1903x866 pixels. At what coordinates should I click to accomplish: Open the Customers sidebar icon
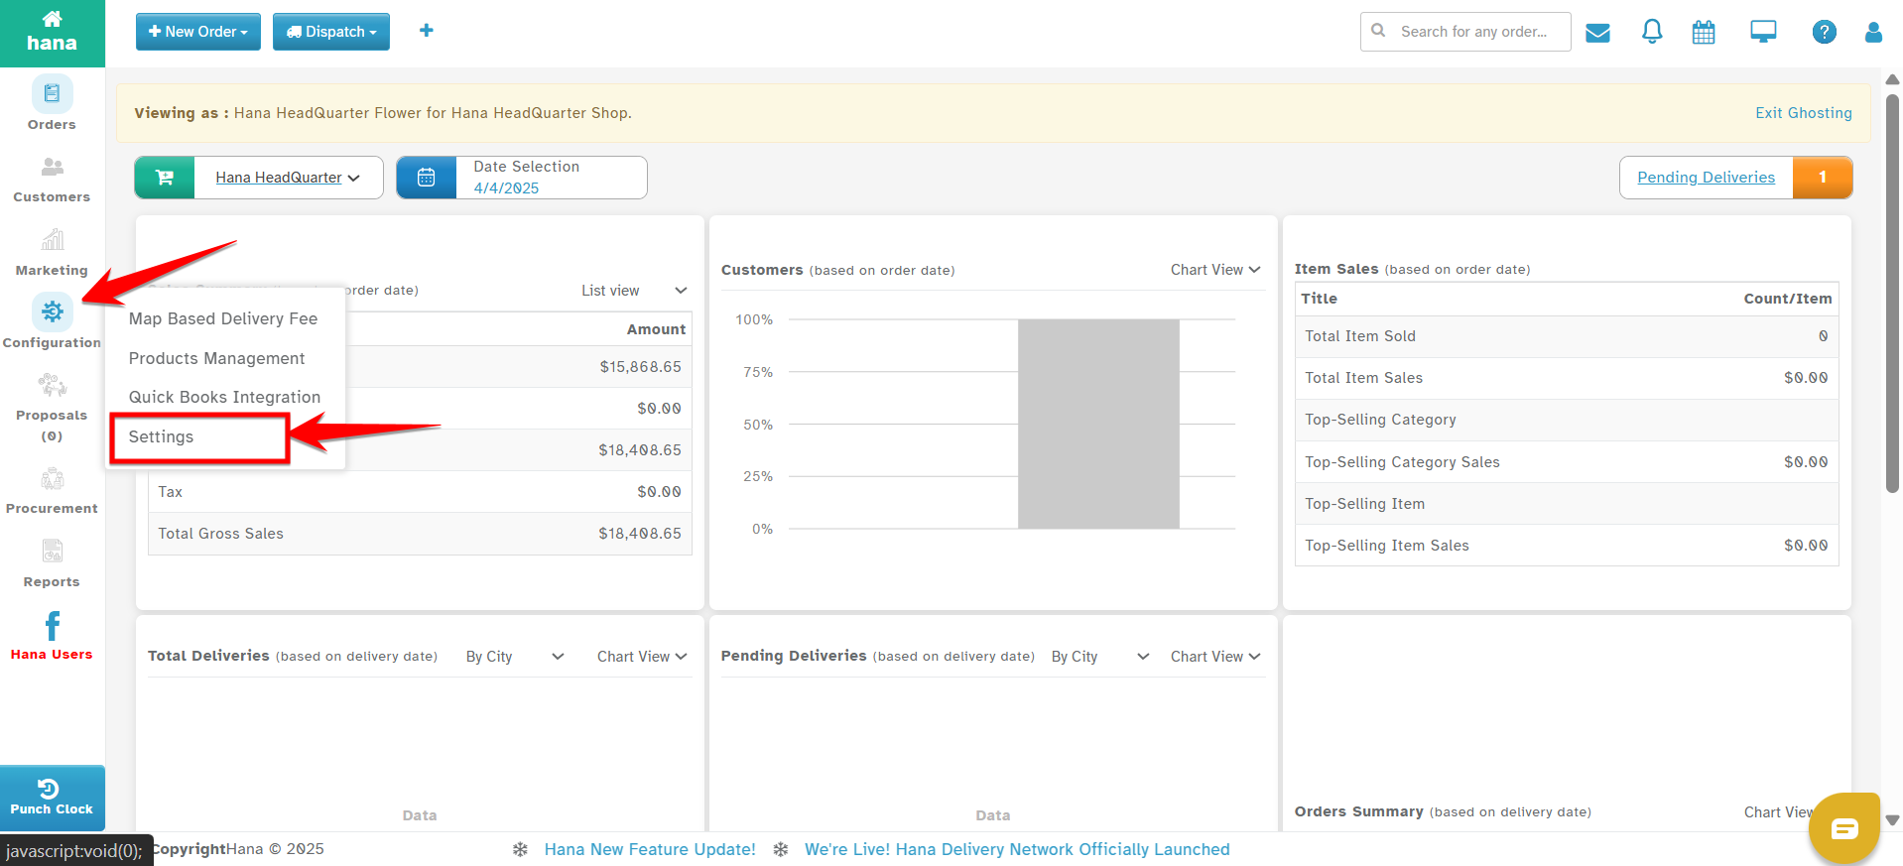pyautogui.click(x=52, y=167)
